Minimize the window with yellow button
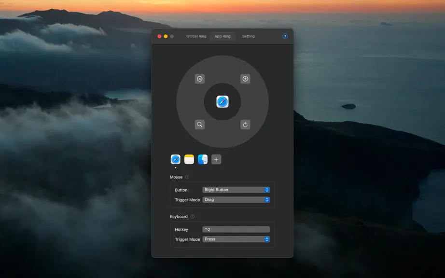 point(166,36)
